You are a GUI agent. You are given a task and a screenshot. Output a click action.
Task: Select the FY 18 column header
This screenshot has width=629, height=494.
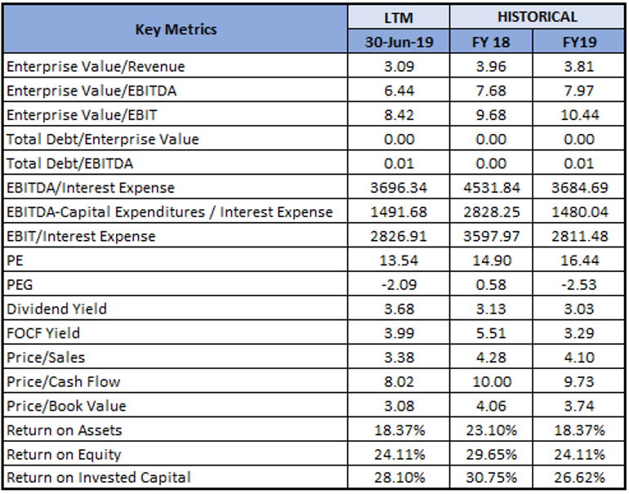click(491, 42)
